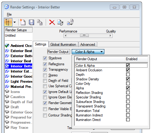Click the Performance Quality slider thumb
The height and width of the screenshot is (133, 152).
coord(84,36)
